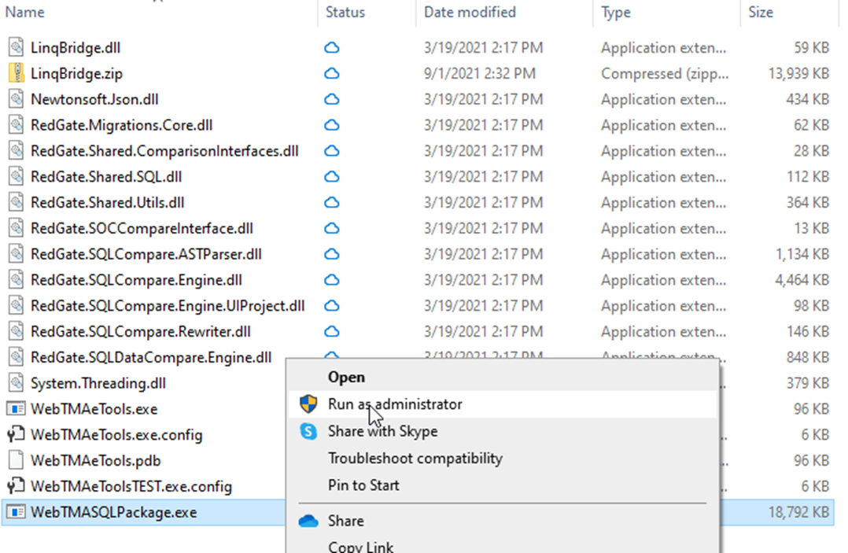Select Troubleshoot compatibility menu entry
This screenshot has width=848, height=553.
coord(415,458)
